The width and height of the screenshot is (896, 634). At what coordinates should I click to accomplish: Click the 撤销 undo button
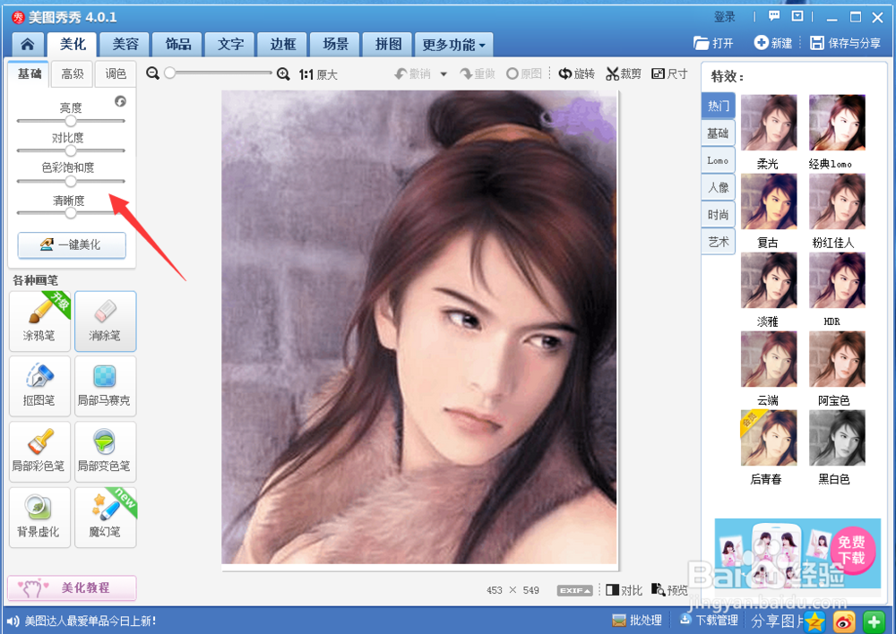click(412, 73)
